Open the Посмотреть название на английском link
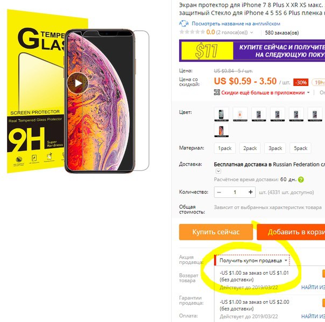The image size is (325, 322). coord(236,24)
